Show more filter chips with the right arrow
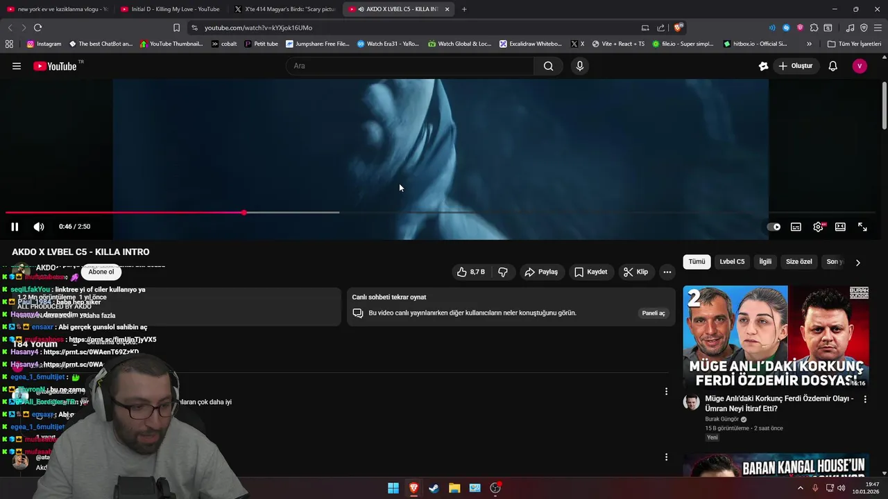 click(x=857, y=263)
